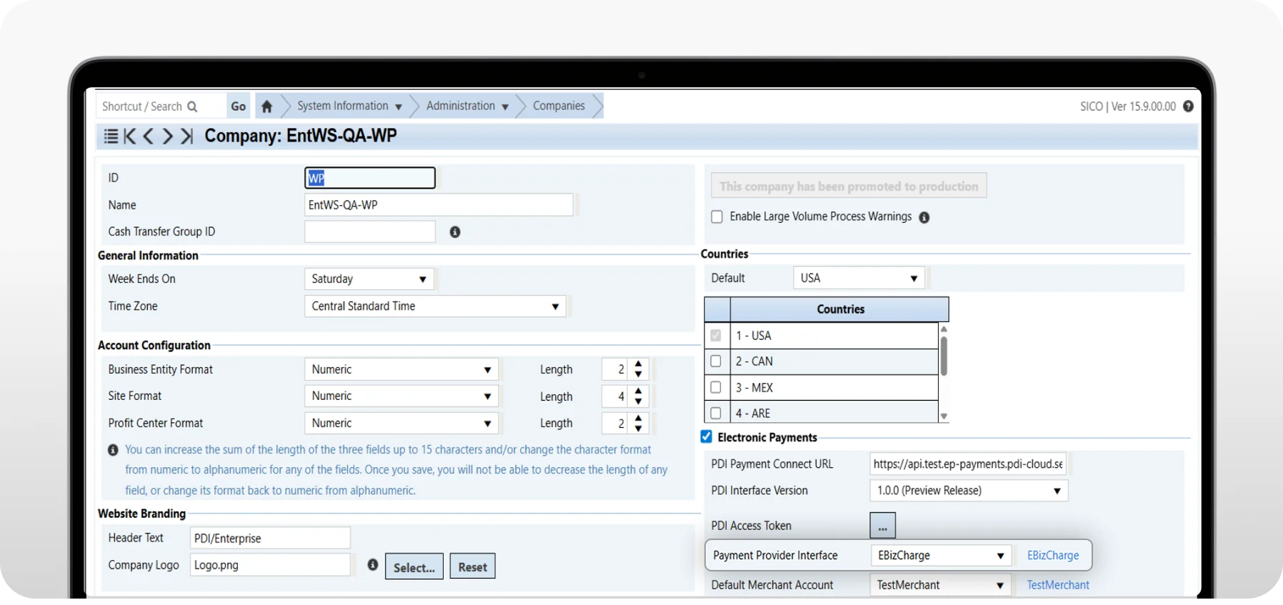This screenshot has width=1283, height=605.
Task: Show info icon next to Company Logo
Action: [x=373, y=565]
